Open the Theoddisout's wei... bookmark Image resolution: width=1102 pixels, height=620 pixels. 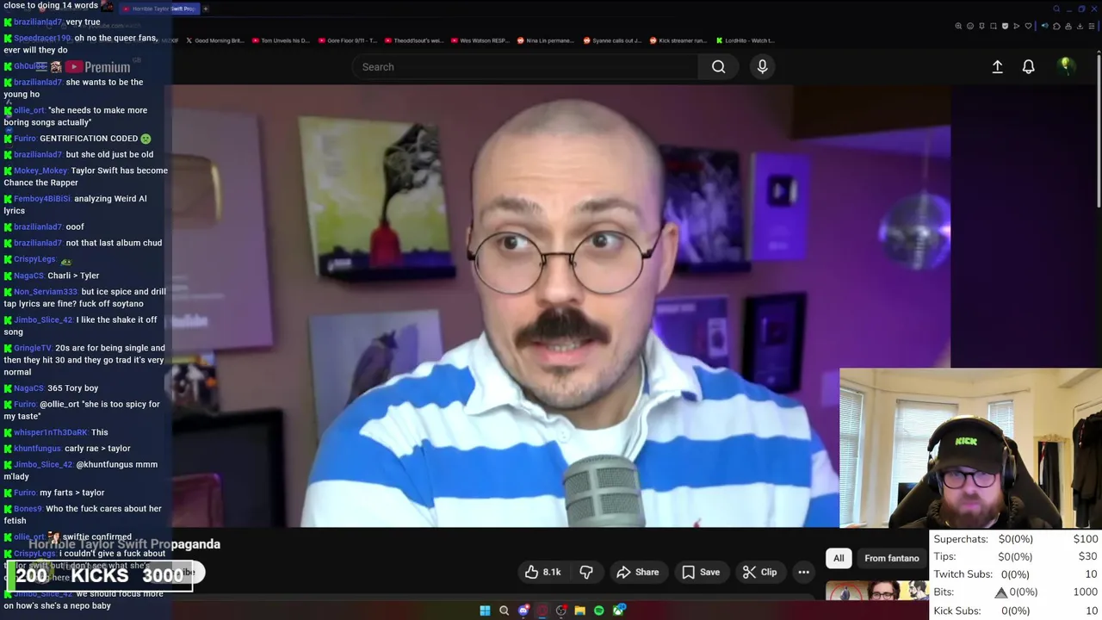pos(413,40)
